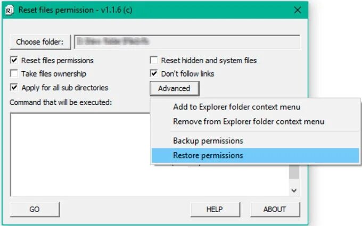
Task: Choose Remove from Explorer folder context menu
Action: pyautogui.click(x=248, y=122)
